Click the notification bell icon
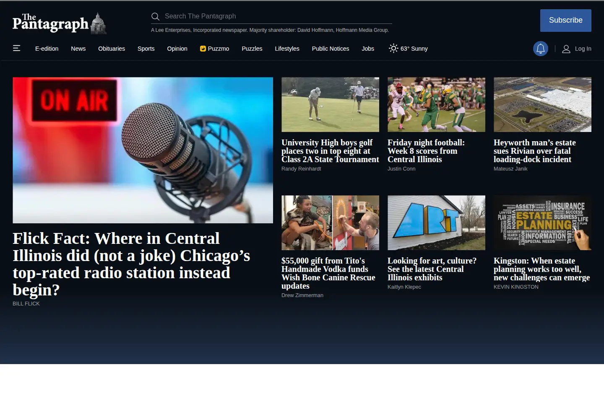This screenshot has height=419, width=604. 541,49
